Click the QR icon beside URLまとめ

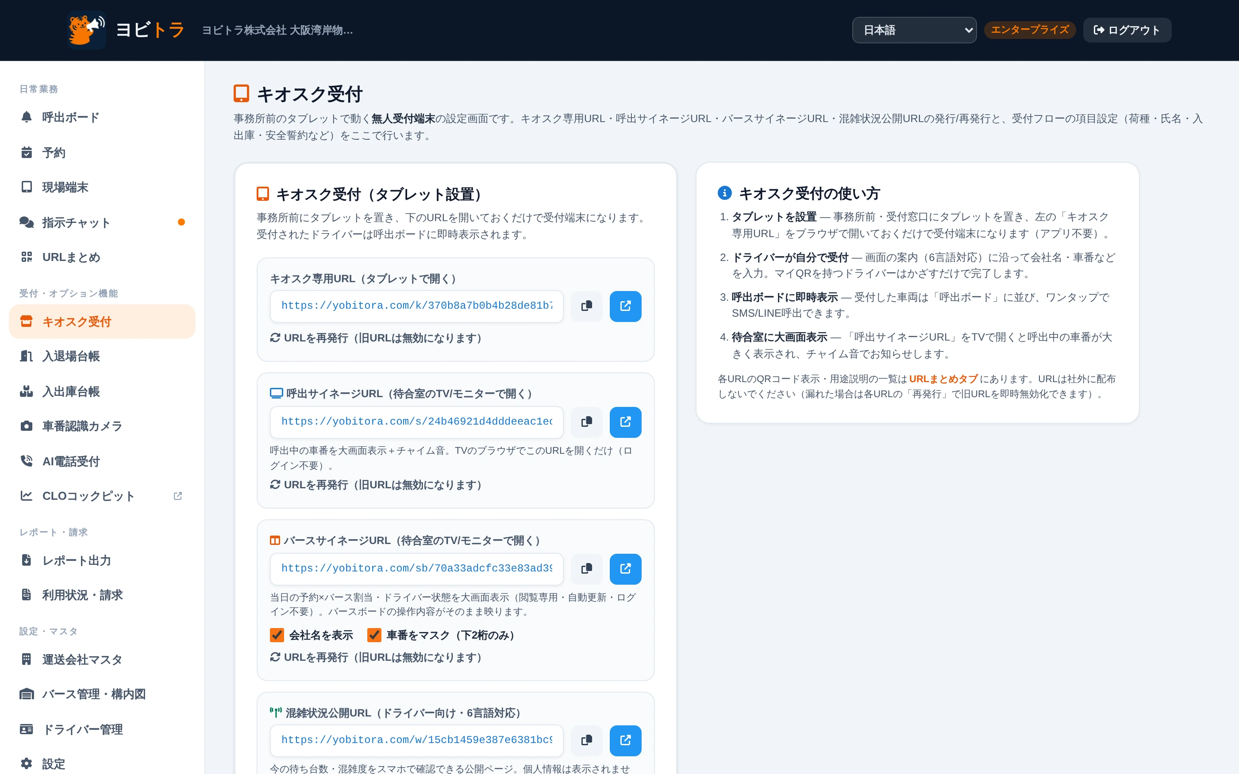(27, 257)
